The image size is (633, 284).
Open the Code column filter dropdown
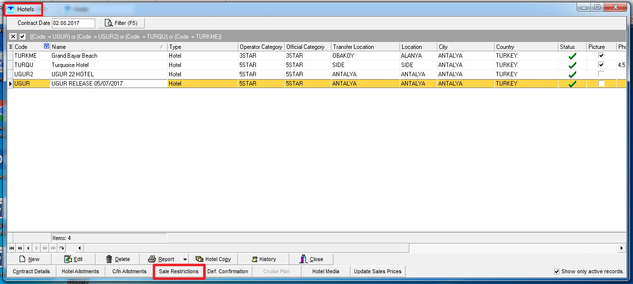point(47,46)
